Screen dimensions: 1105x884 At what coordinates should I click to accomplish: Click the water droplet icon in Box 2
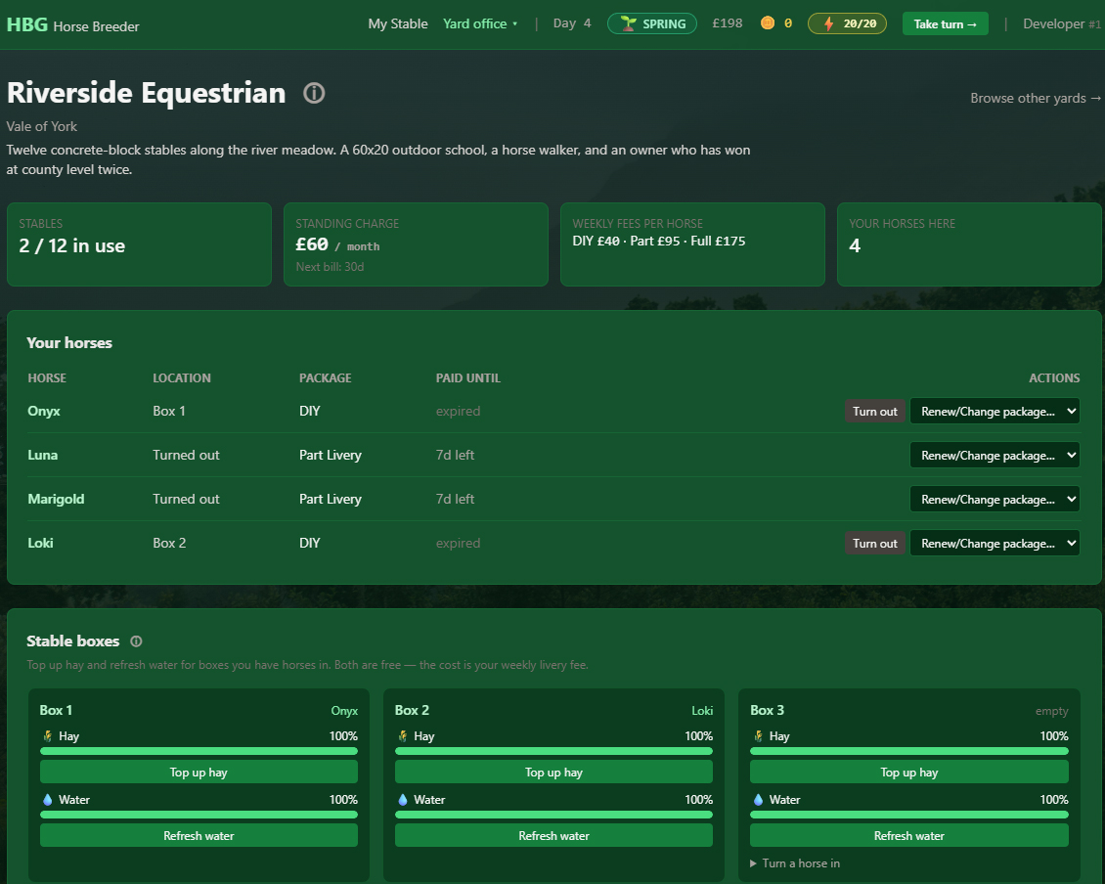click(x=403, y=799)
